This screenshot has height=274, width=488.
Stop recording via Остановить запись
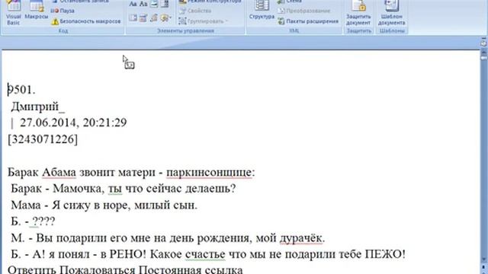pyautogui.click(x=81, y=2)
